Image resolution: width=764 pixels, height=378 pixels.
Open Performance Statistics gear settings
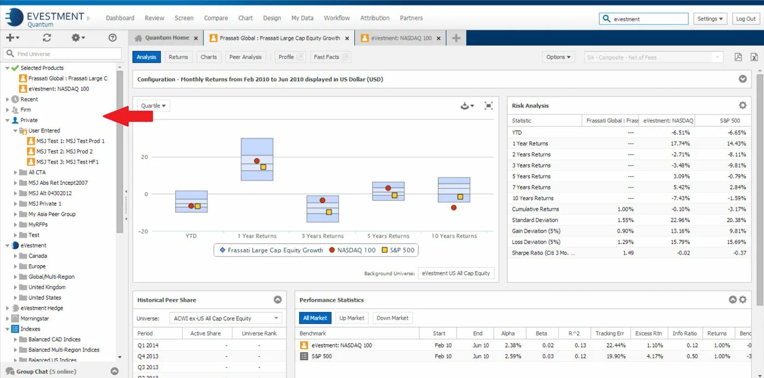[743, 299]
